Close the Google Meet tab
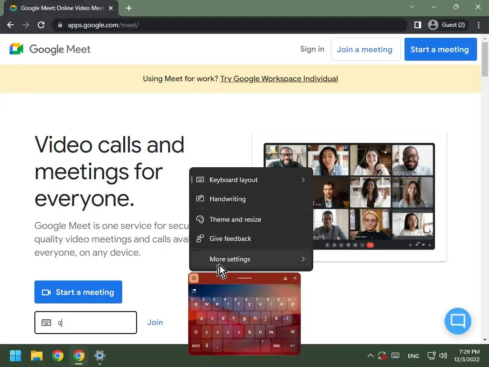The width and height of the screenshot is (489, 367). (x=111, y=8)
